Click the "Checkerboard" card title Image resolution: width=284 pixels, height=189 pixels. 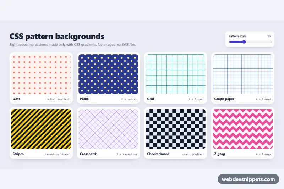[158, 154]
